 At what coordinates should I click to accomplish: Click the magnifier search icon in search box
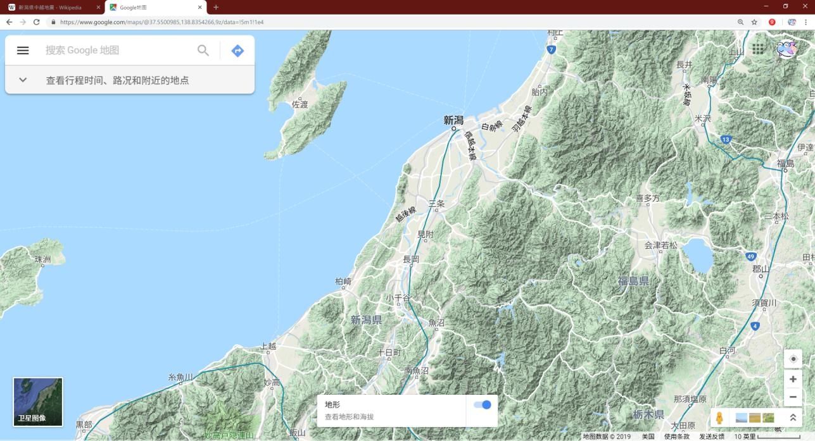tap(203, 51)
